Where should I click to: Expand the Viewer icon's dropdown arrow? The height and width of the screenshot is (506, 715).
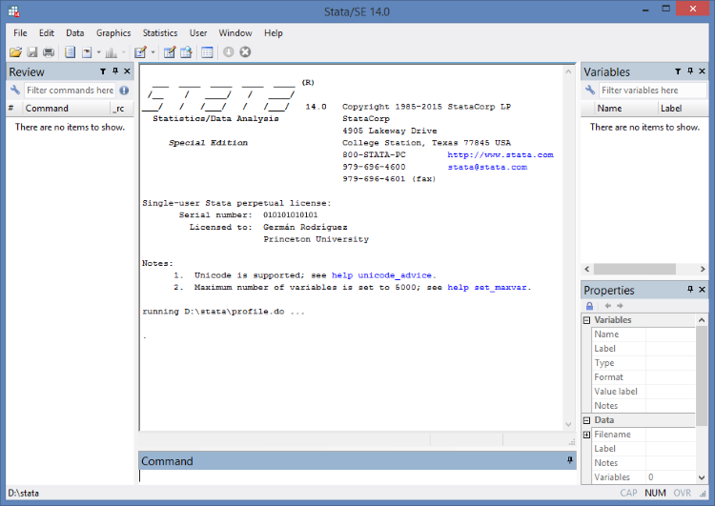(98, 52)
